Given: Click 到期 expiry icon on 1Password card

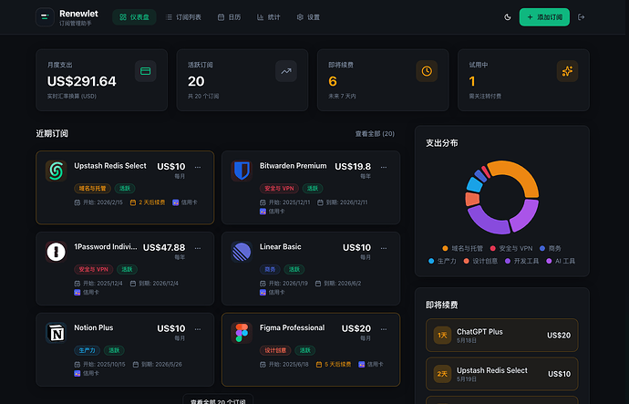Looking at the screenshot, I should 133,284.
